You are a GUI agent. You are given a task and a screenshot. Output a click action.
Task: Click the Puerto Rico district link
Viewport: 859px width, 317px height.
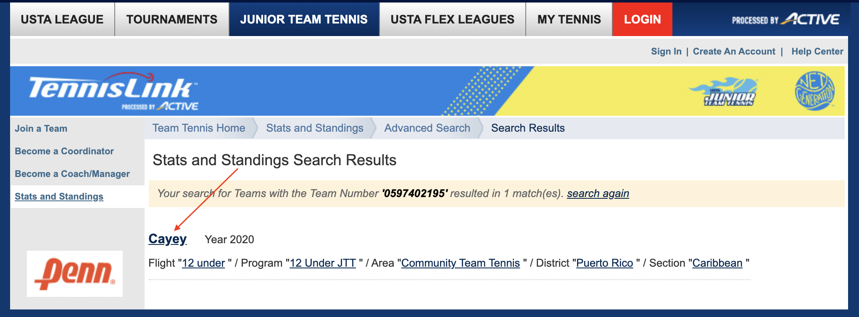tap(604, 263)
